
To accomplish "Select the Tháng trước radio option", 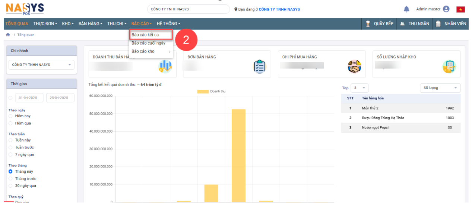I will (x=10, y=179).
